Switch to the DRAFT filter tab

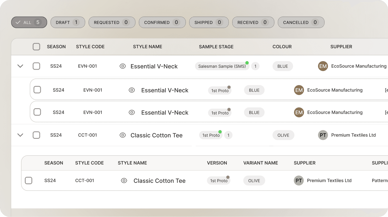tap(68, 22)
